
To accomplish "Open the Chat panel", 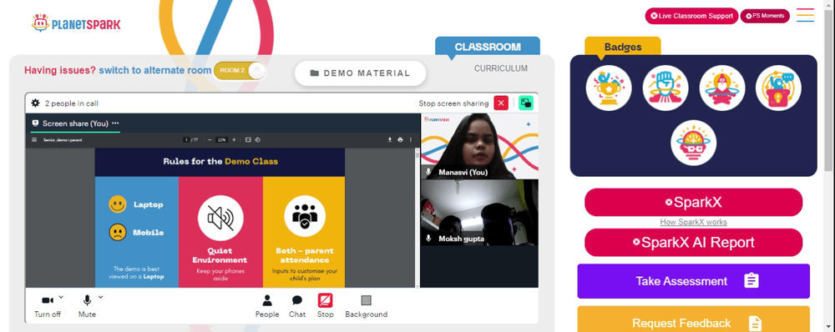I will click(297, 306).
